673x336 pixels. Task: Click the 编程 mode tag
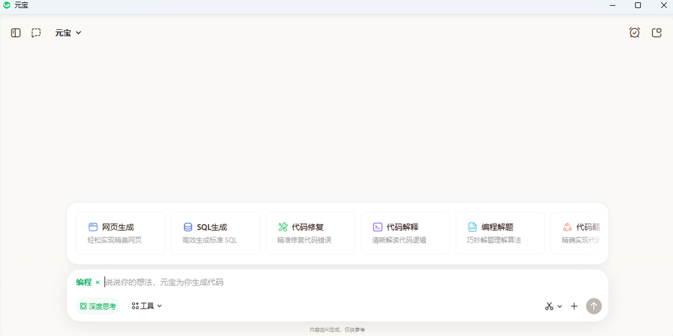click(84, 282)
